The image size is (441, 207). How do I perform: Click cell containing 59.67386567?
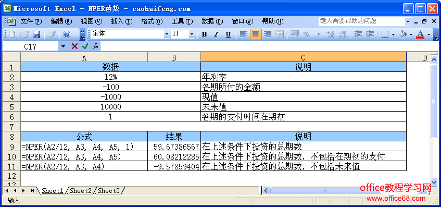pyautogui.click(x=174, y=147)
